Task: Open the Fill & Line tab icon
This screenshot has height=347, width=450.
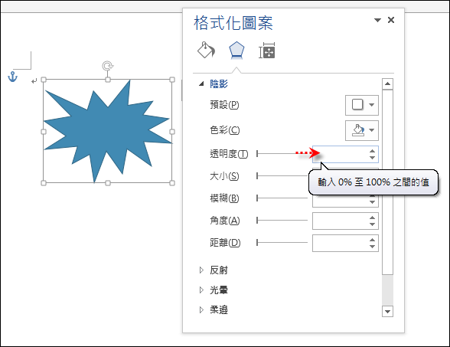Action: (206, 51)
